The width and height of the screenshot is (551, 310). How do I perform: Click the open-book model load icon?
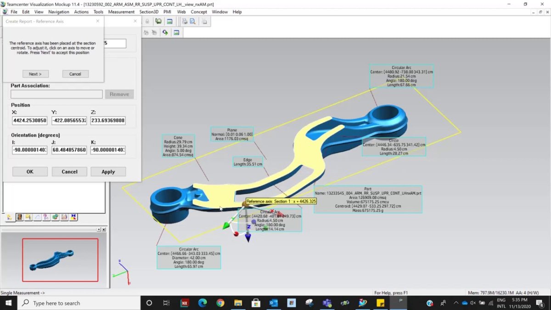tap(158, 21)
